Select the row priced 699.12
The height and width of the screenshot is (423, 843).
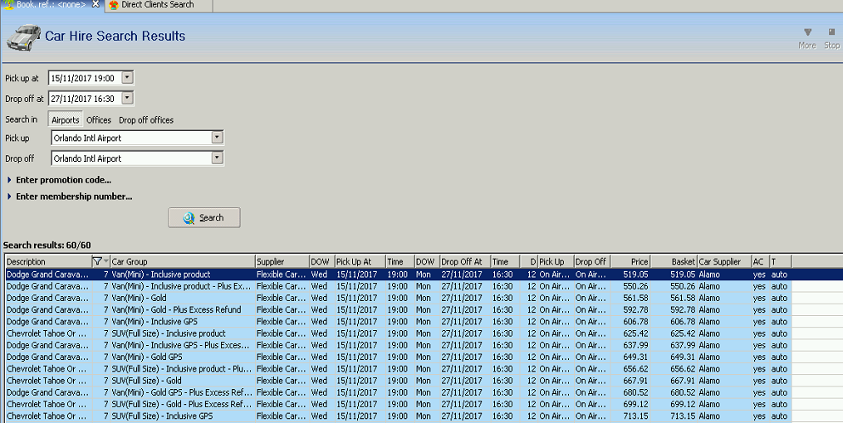[x=399, y=404]
